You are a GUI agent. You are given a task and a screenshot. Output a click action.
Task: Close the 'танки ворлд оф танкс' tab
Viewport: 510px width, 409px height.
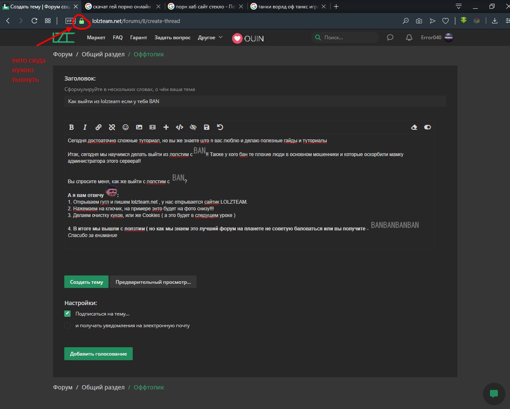tap(324, 7)
